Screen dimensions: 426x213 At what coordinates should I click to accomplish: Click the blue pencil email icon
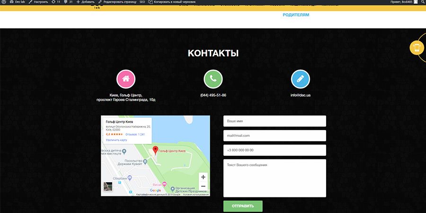(300, 79)
